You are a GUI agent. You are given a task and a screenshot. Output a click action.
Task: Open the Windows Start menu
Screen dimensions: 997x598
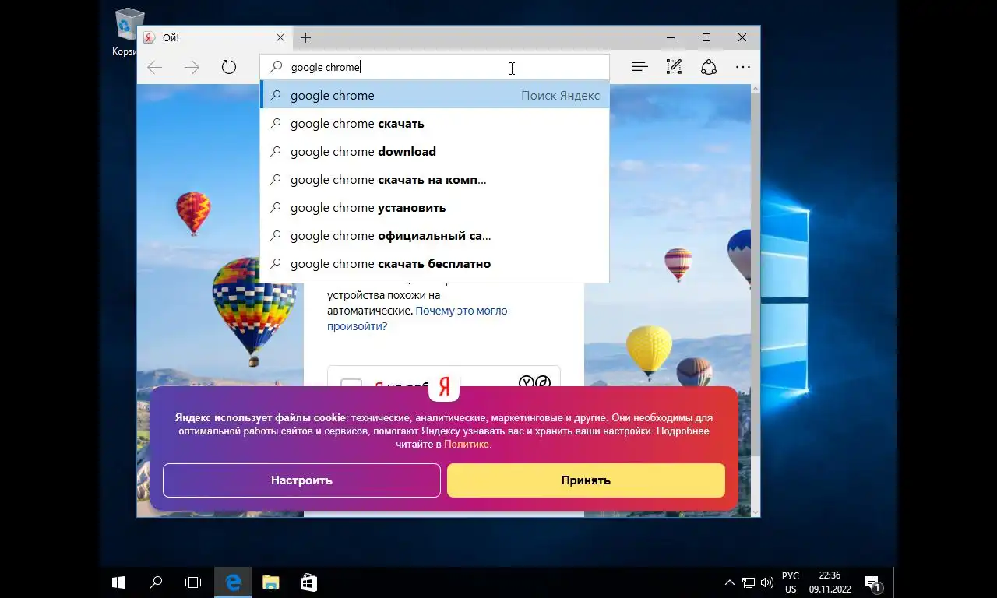(118, 582)
